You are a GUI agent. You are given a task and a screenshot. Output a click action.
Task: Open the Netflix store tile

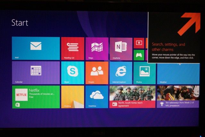36,97
